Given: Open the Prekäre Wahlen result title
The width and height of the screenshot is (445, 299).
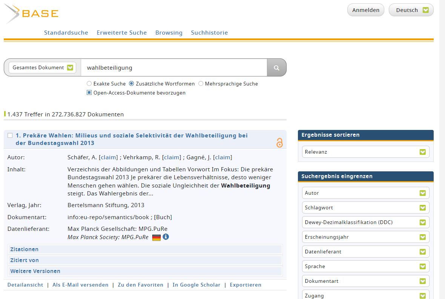Looking at the screenshot, I should pos(132,139).
